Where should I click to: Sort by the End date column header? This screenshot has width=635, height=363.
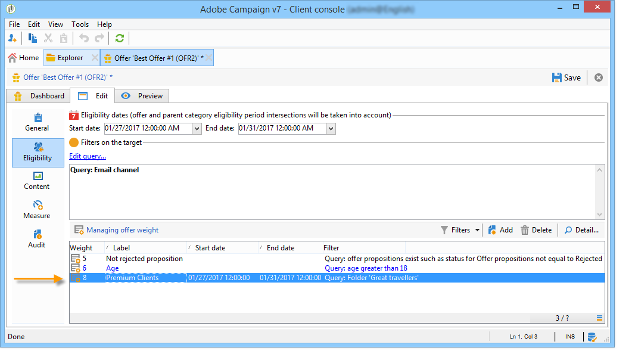[290, 248]
